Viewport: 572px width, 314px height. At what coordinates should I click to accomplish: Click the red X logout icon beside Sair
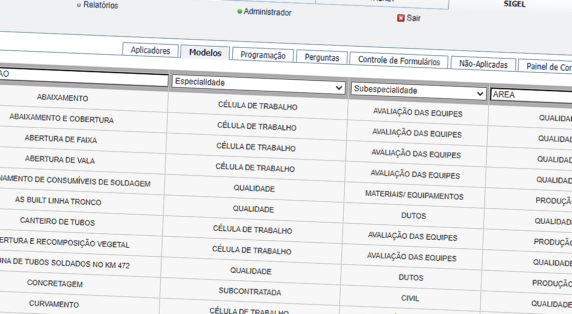(400, 18)
